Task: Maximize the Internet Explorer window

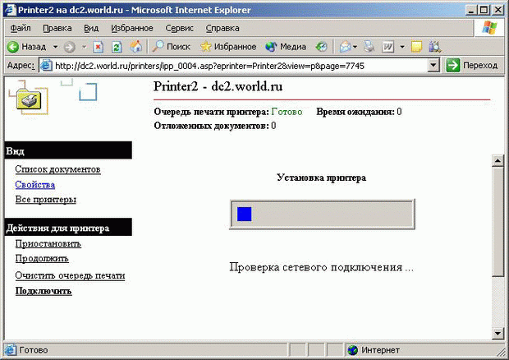Action: pyautogui.click(x=484, y=10)
